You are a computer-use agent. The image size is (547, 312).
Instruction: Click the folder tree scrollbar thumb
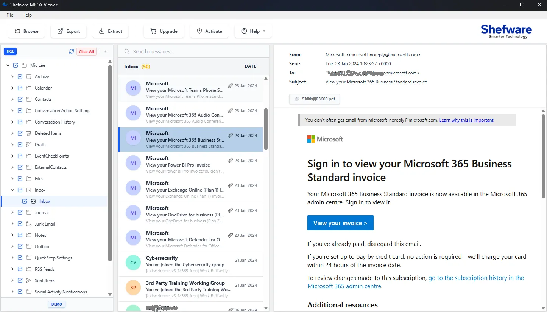tap(110, 163)
